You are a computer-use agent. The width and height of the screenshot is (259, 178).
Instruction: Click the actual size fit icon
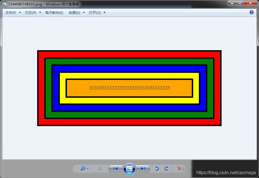click(x=100, y=168)
